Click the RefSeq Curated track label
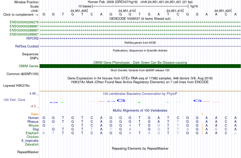This screenshot has width=241, height=158. [x=27, y=46]
